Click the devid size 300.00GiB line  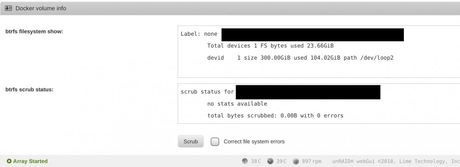300,58
